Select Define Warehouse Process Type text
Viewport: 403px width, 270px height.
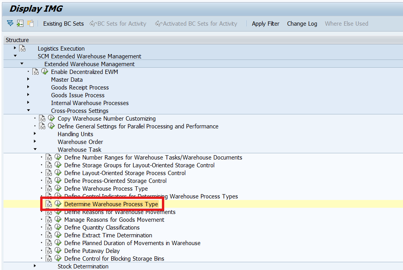click(x=106, y=189)
